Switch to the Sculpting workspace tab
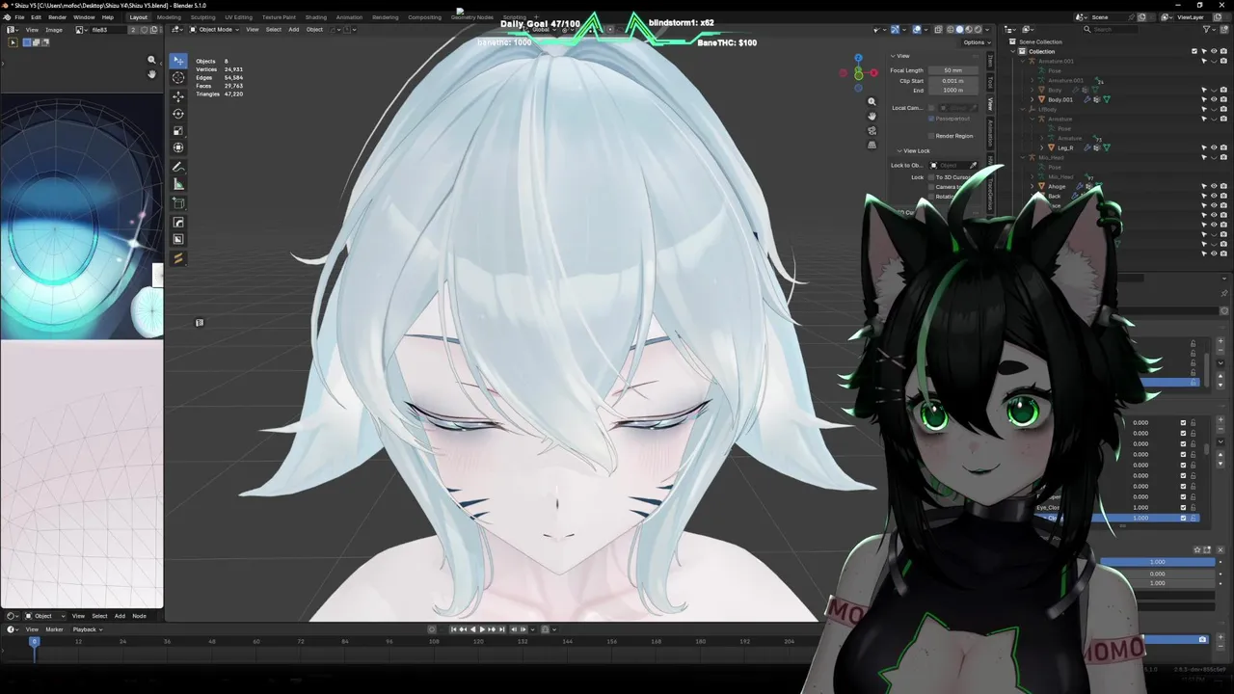The height and width of the screenshot is (694, 1234). (202, 17)
